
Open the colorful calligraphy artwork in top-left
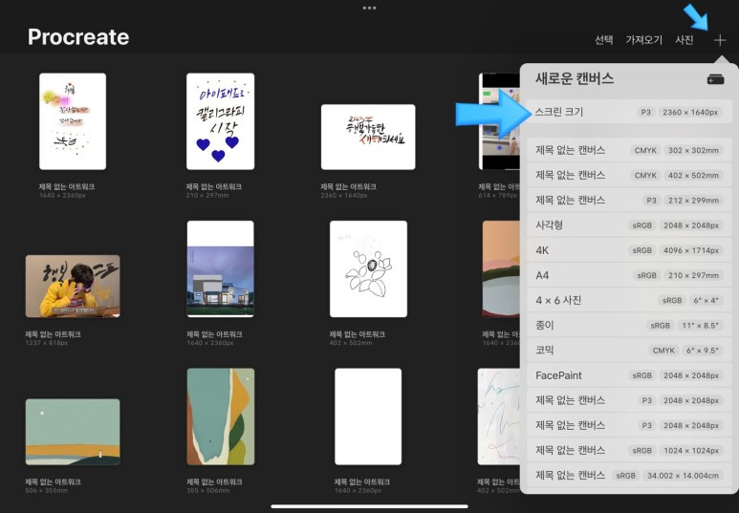pos(73,121)
